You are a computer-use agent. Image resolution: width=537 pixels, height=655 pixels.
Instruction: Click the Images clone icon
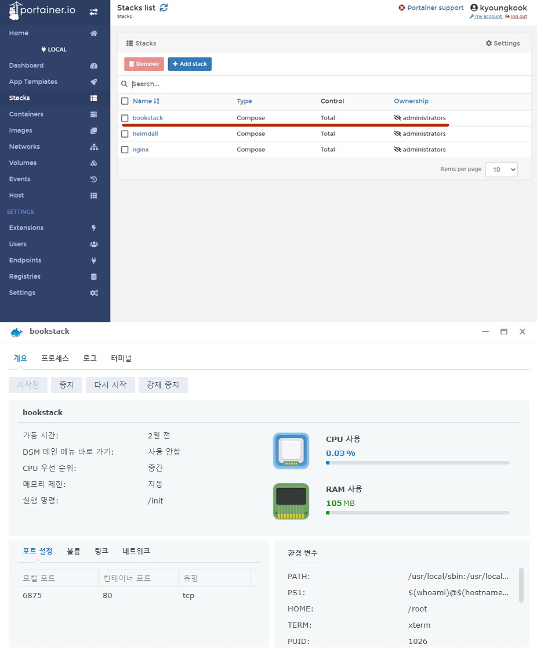(94, 130)
